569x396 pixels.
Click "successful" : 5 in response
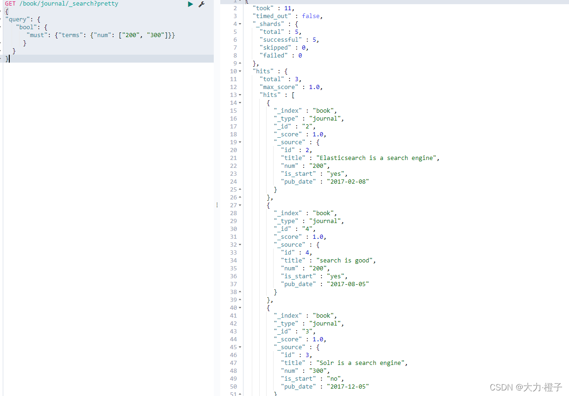coord(289,40)
